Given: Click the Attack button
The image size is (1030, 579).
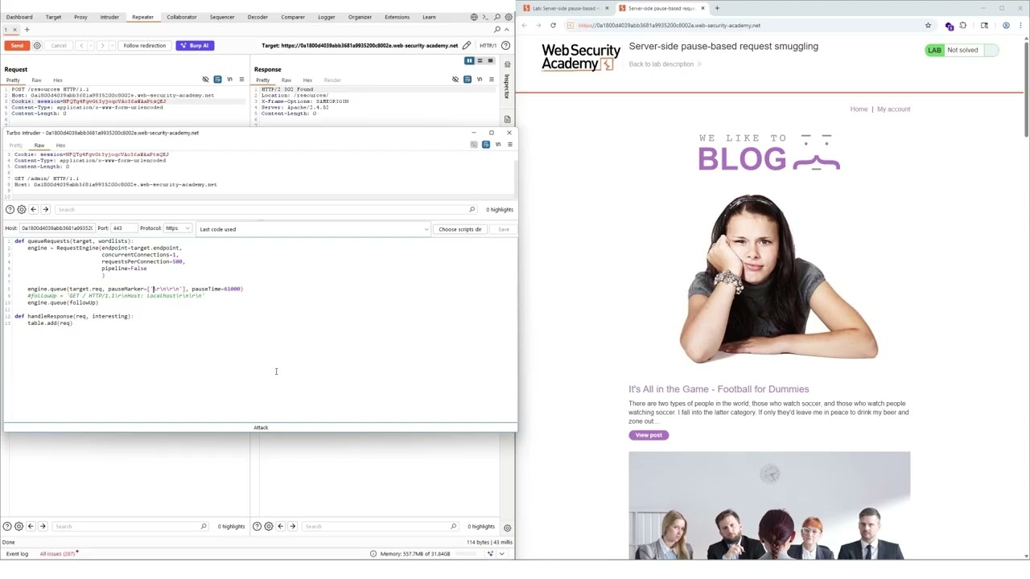Looking at the screenshot, I should [261, 428].
